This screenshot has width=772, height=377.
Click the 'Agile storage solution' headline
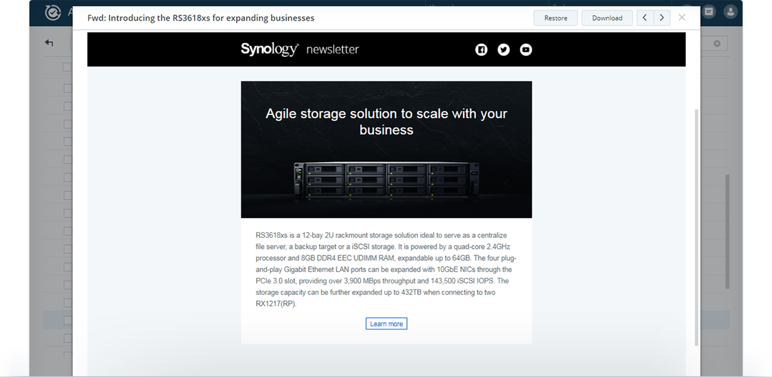coord(386,121)
